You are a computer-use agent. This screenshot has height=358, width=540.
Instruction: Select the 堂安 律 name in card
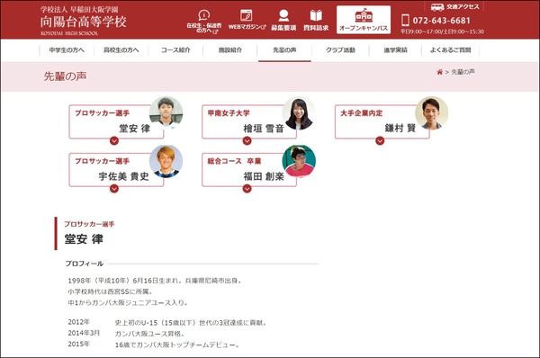[x=135, y=129]
